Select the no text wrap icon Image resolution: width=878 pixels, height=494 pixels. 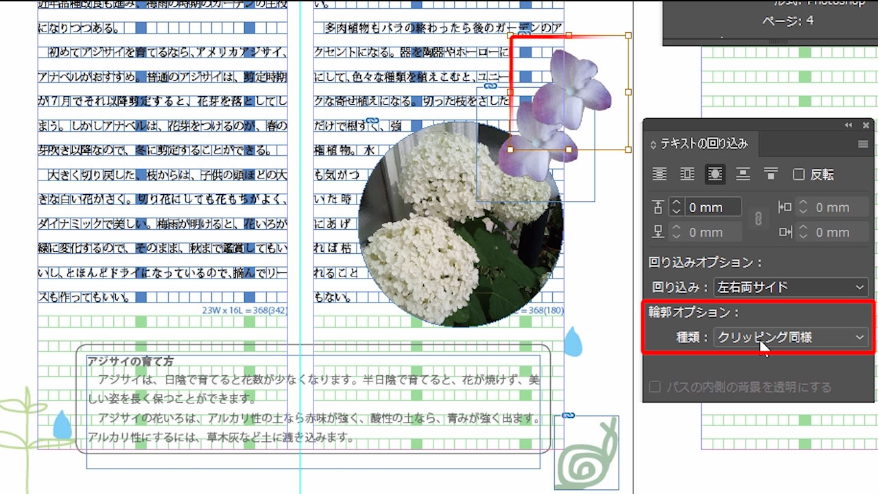pyautogui.click(x=660, y=175)
